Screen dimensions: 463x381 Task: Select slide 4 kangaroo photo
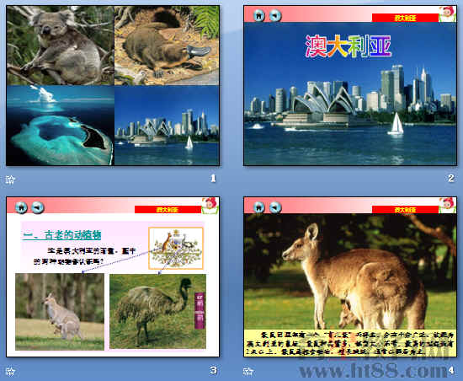point(350,277)
